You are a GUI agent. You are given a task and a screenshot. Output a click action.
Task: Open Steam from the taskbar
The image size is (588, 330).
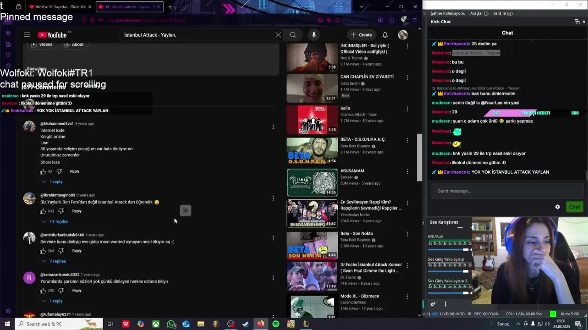[x=246, y=324]
